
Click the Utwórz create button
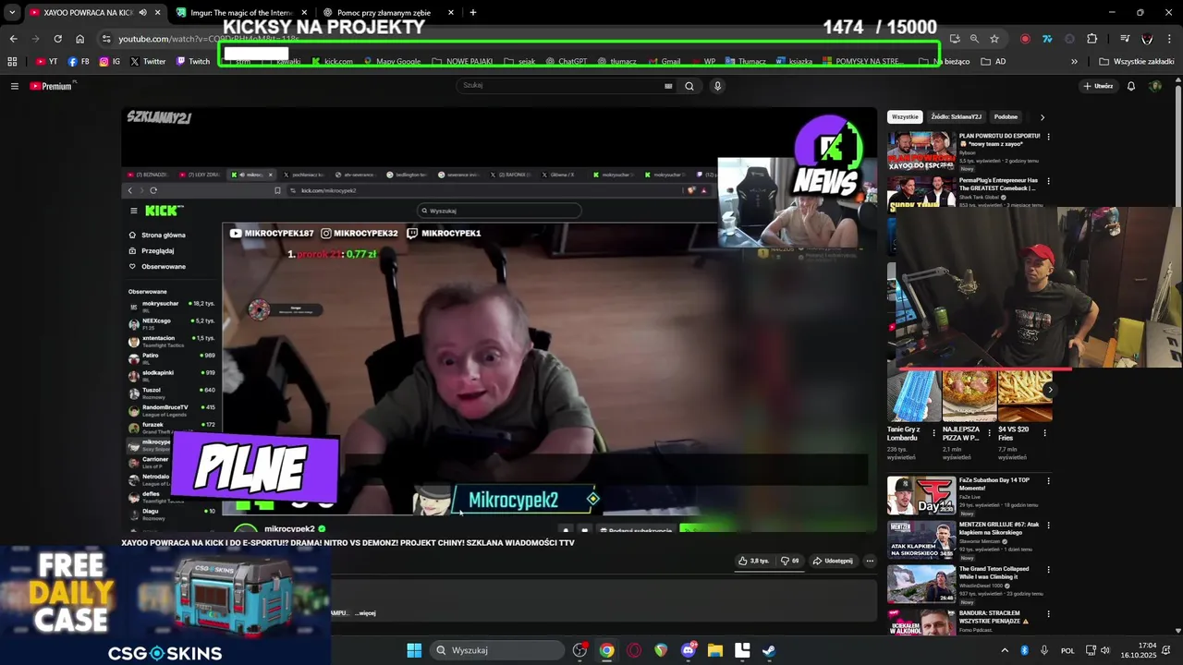click(1098, 86)
